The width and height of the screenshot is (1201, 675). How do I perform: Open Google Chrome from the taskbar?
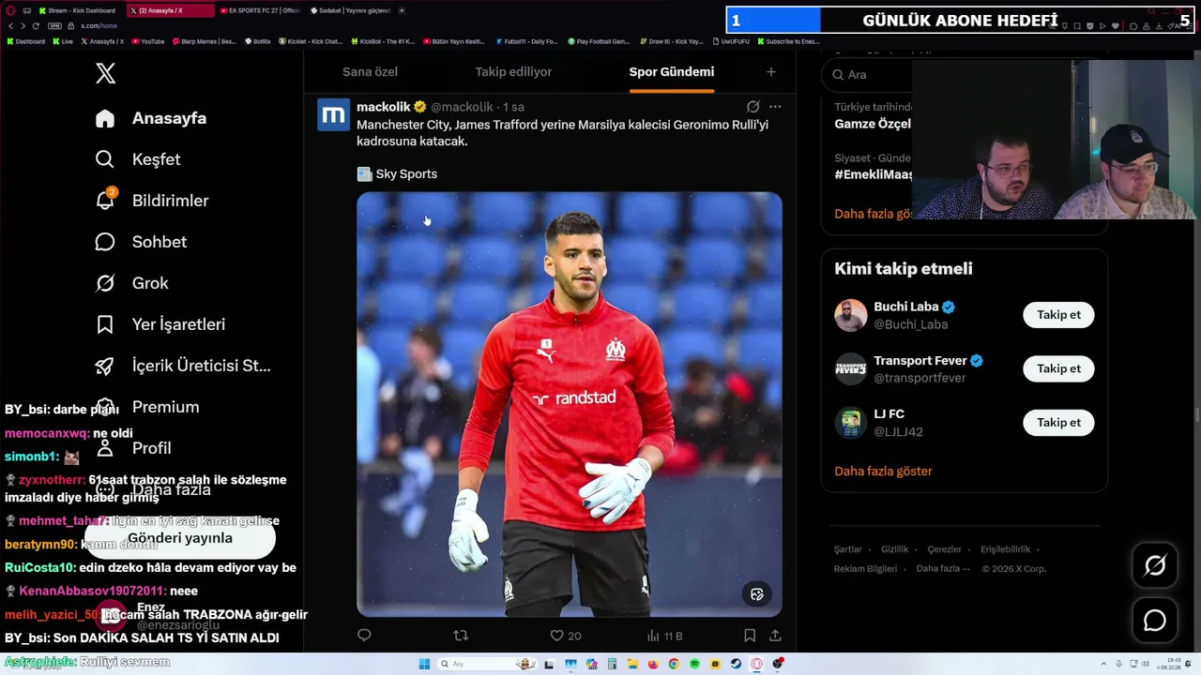674,664
